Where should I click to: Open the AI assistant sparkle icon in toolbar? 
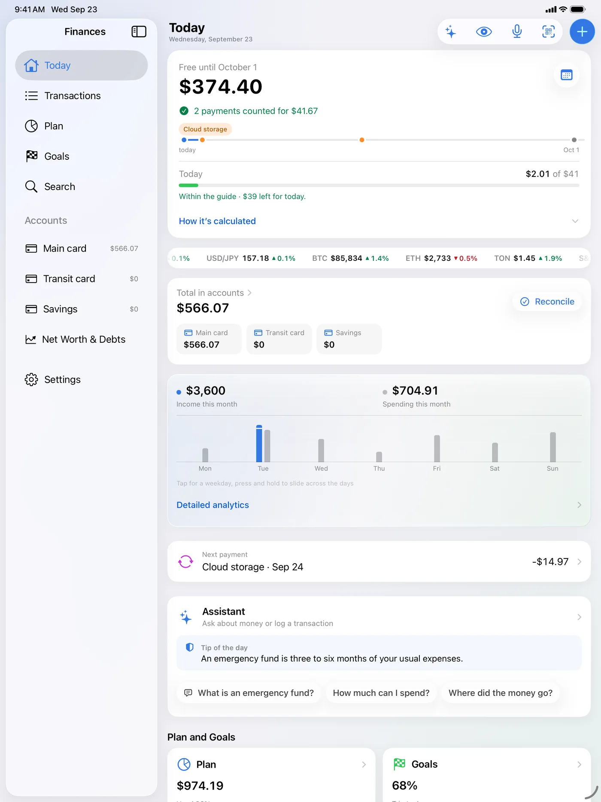pos(451,31)
